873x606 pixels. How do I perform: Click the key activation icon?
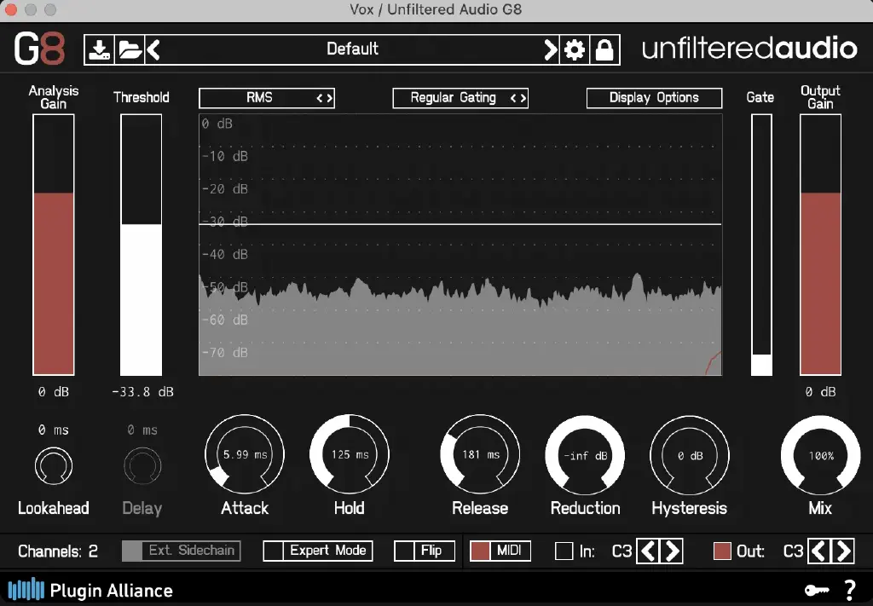click(x=817, y=588)
